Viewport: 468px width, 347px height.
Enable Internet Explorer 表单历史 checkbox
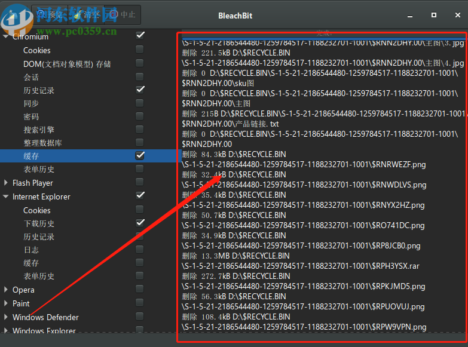click(x=140, y=275)
